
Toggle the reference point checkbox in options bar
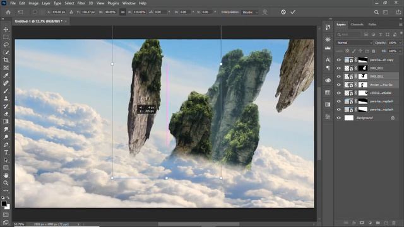point(35,12)
